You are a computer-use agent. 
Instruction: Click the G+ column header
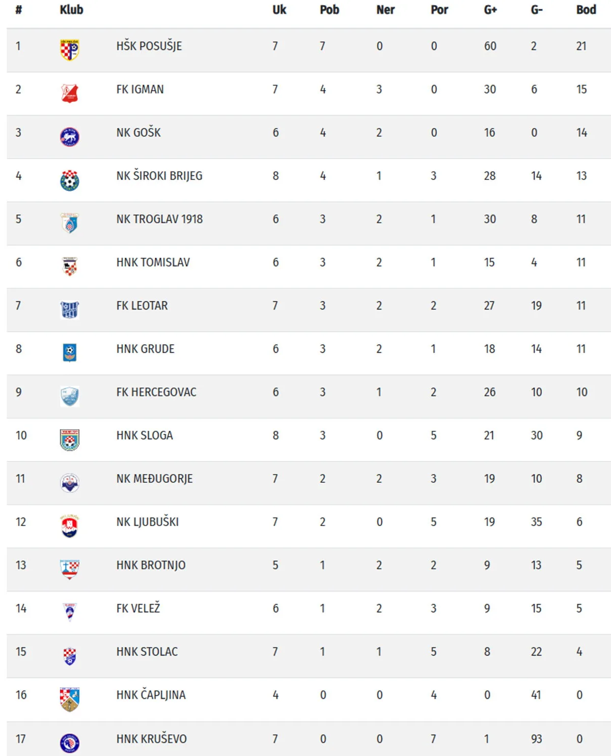click(490, 10)
